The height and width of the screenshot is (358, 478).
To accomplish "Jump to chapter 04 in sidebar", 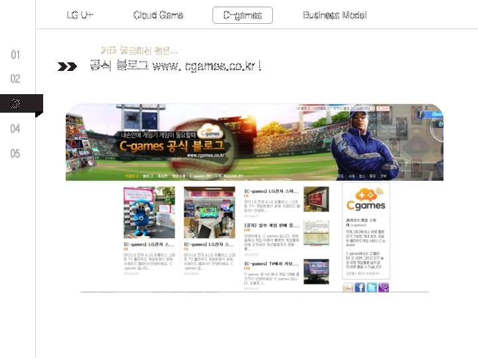I will [15, 129].
